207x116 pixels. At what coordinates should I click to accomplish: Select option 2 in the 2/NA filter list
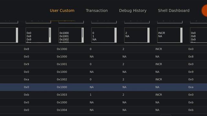click(x=126, y=33)
